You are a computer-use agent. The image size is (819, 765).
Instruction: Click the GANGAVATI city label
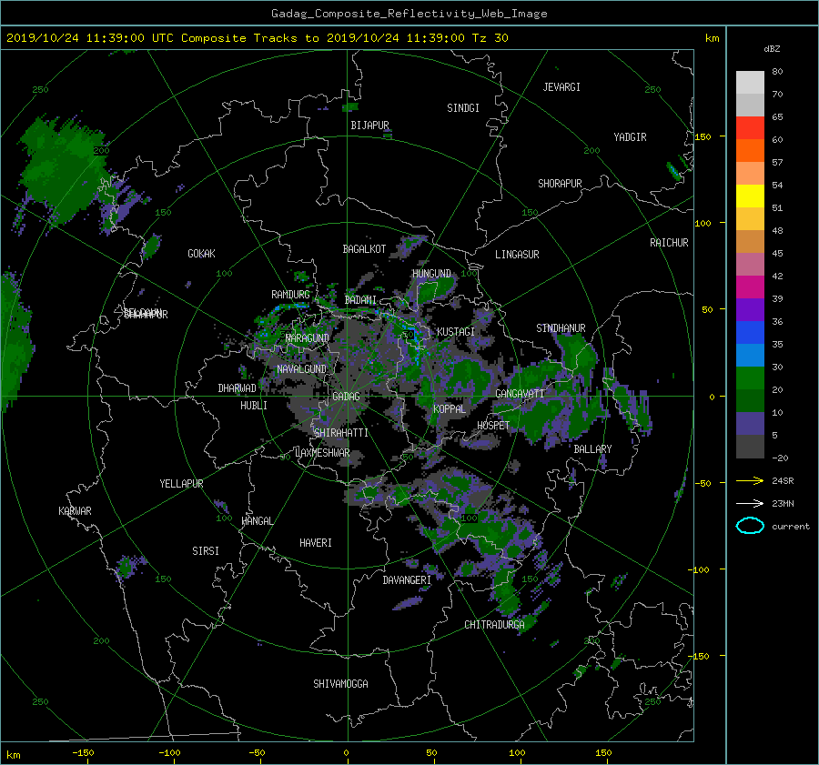(520, 394)
